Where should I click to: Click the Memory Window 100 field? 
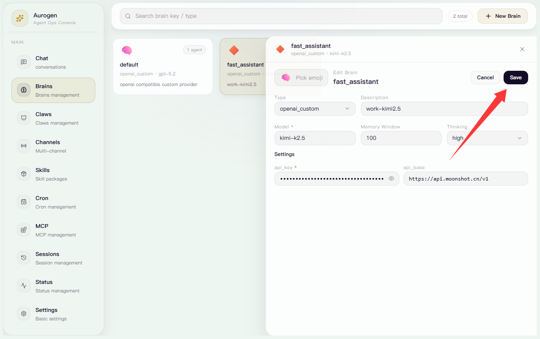point(401,138)
